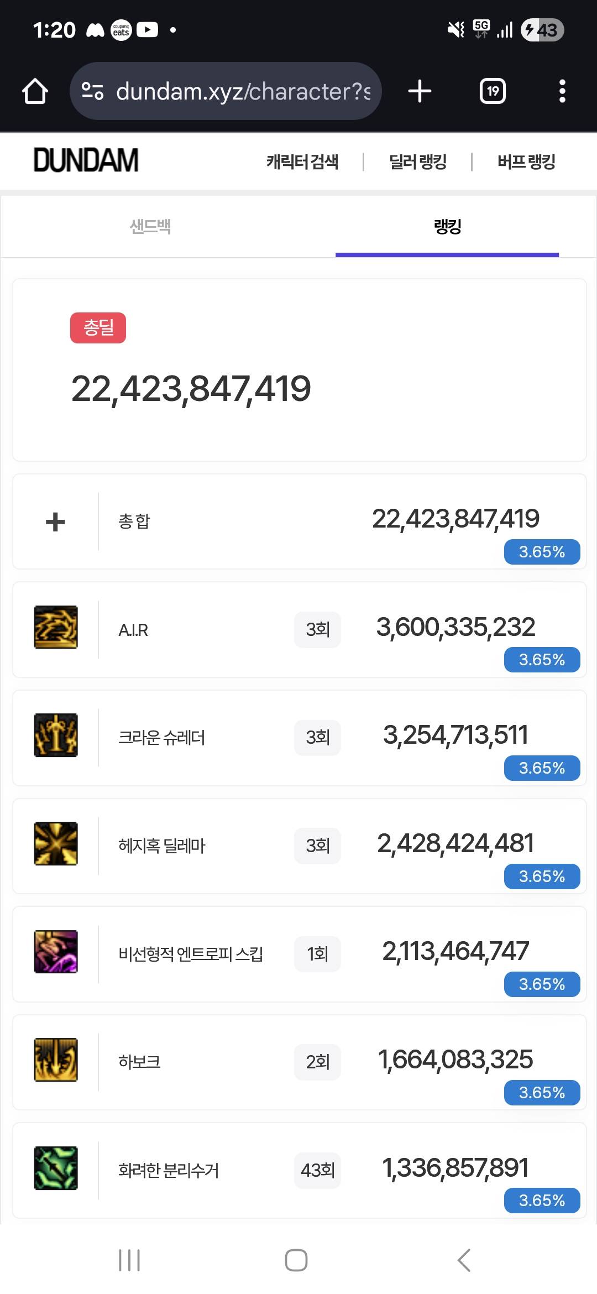Open 딜러 랭킹 page
The image size is (597, 1294).
click(418, 162)
